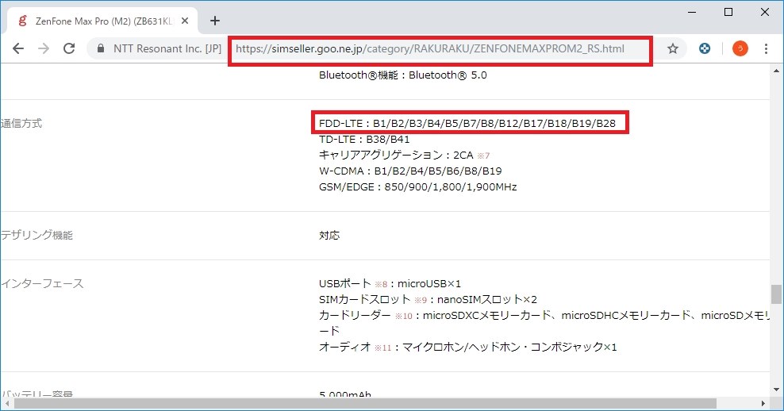Image resolution: width=784 pixels, height=411 pixels.
Task: Click the 通信方式 row label
Action: tap(21, 124)
